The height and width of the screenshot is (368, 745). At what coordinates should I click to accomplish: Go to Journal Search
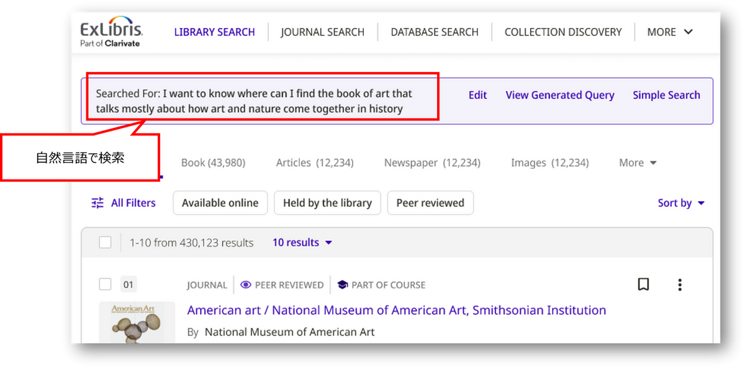point(322,32)
